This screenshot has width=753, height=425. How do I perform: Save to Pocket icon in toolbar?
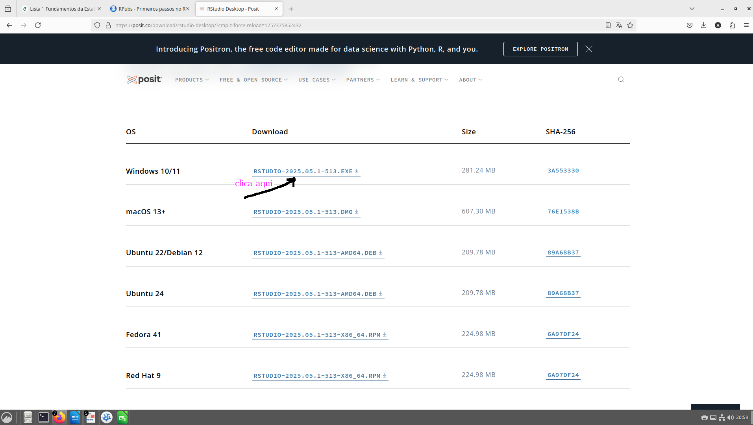(689, 25)
